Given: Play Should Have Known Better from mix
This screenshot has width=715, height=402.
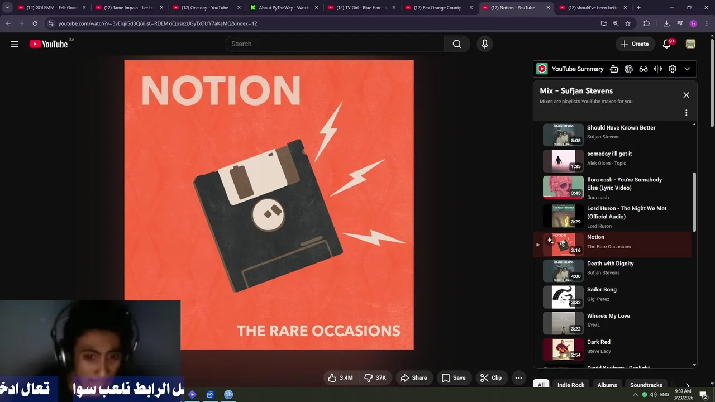Looking at the screenshot, I should [x=613, y=135].
